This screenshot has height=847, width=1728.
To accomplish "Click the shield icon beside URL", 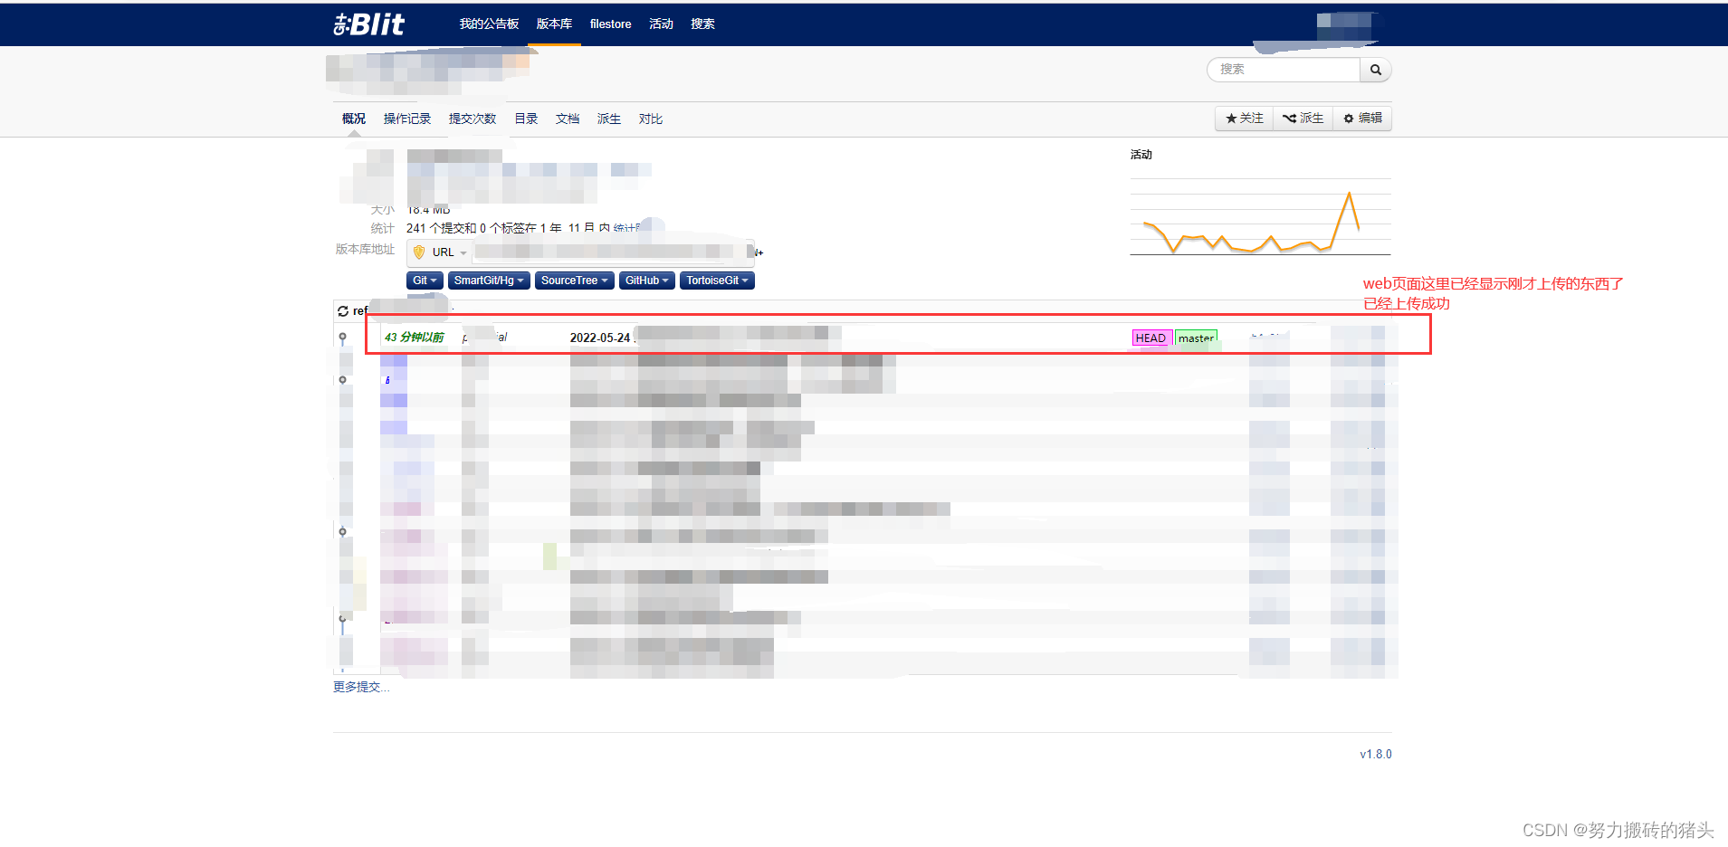I will click(x=419, y=252).
